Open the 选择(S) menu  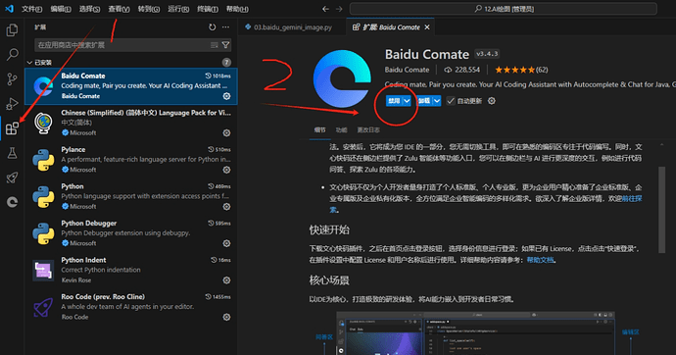pos(90,9)
